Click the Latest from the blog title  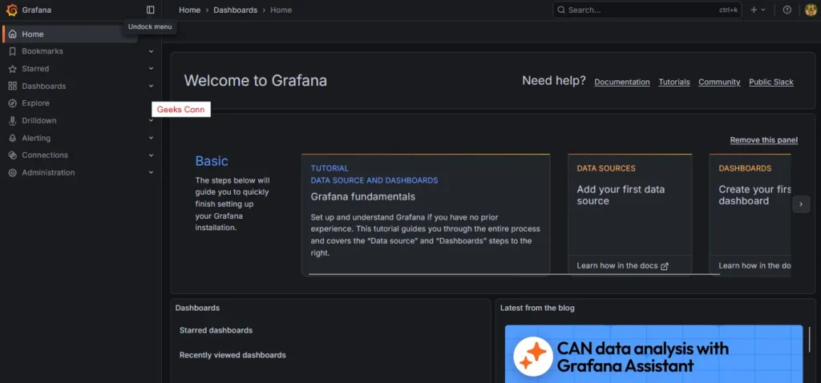click(x=537, y=308)
